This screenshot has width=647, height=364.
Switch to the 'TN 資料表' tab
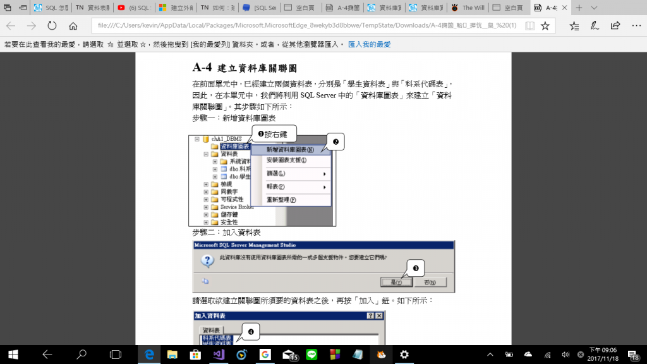point(92,8)
